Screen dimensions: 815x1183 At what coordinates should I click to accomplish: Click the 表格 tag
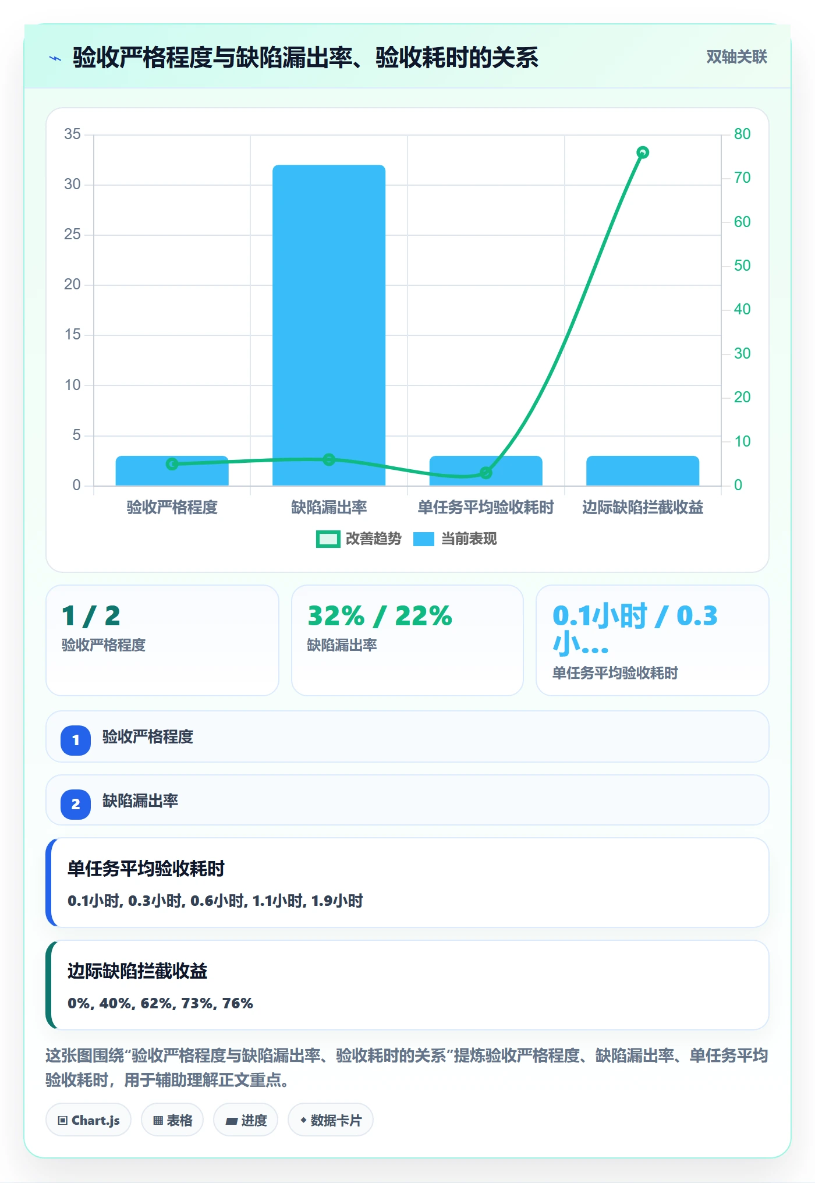pos(172,1120)
